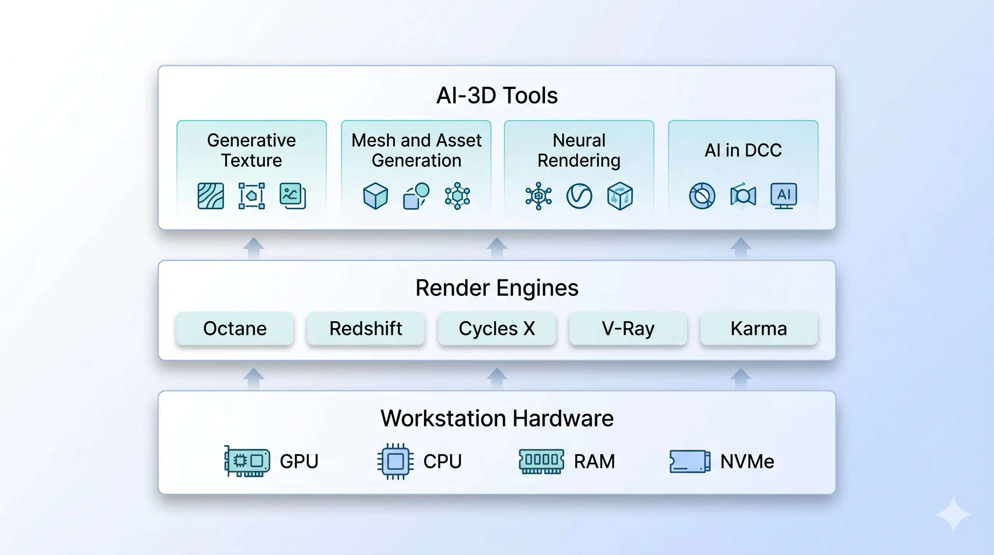Screen dimensions: 994x555
Task: Click the RAM memory stick icon
Action: click(542, 461)
